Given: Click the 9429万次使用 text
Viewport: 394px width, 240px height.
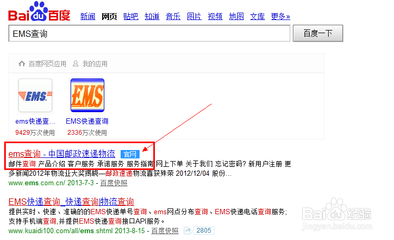Looking at the screenshot, I should (35, 133).
